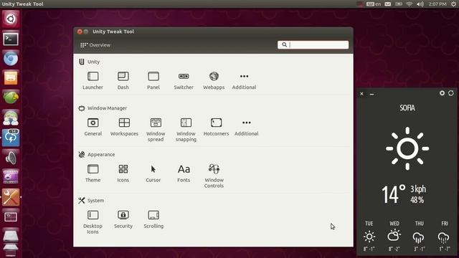Open the Fonts settings

pyautogui.click(x=184, y=173)
